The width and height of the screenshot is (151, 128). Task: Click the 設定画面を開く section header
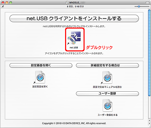click(x=41, y=66)
